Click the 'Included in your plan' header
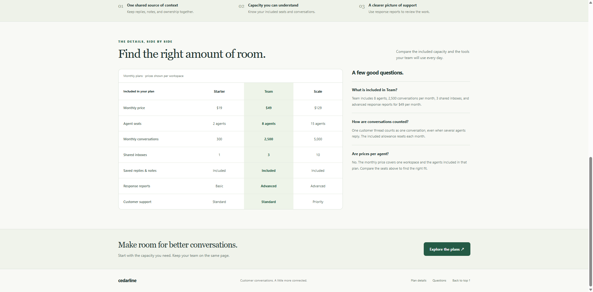The height and width of the screenshot is (292, 593). point(139,91)
